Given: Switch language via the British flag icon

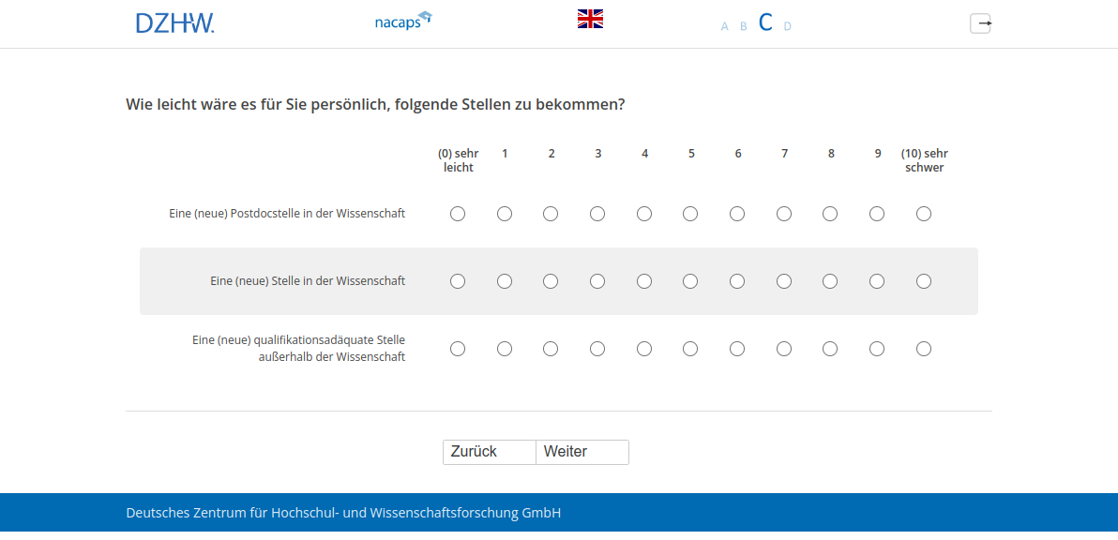Looking at the screenshot, I should point(590,19).
